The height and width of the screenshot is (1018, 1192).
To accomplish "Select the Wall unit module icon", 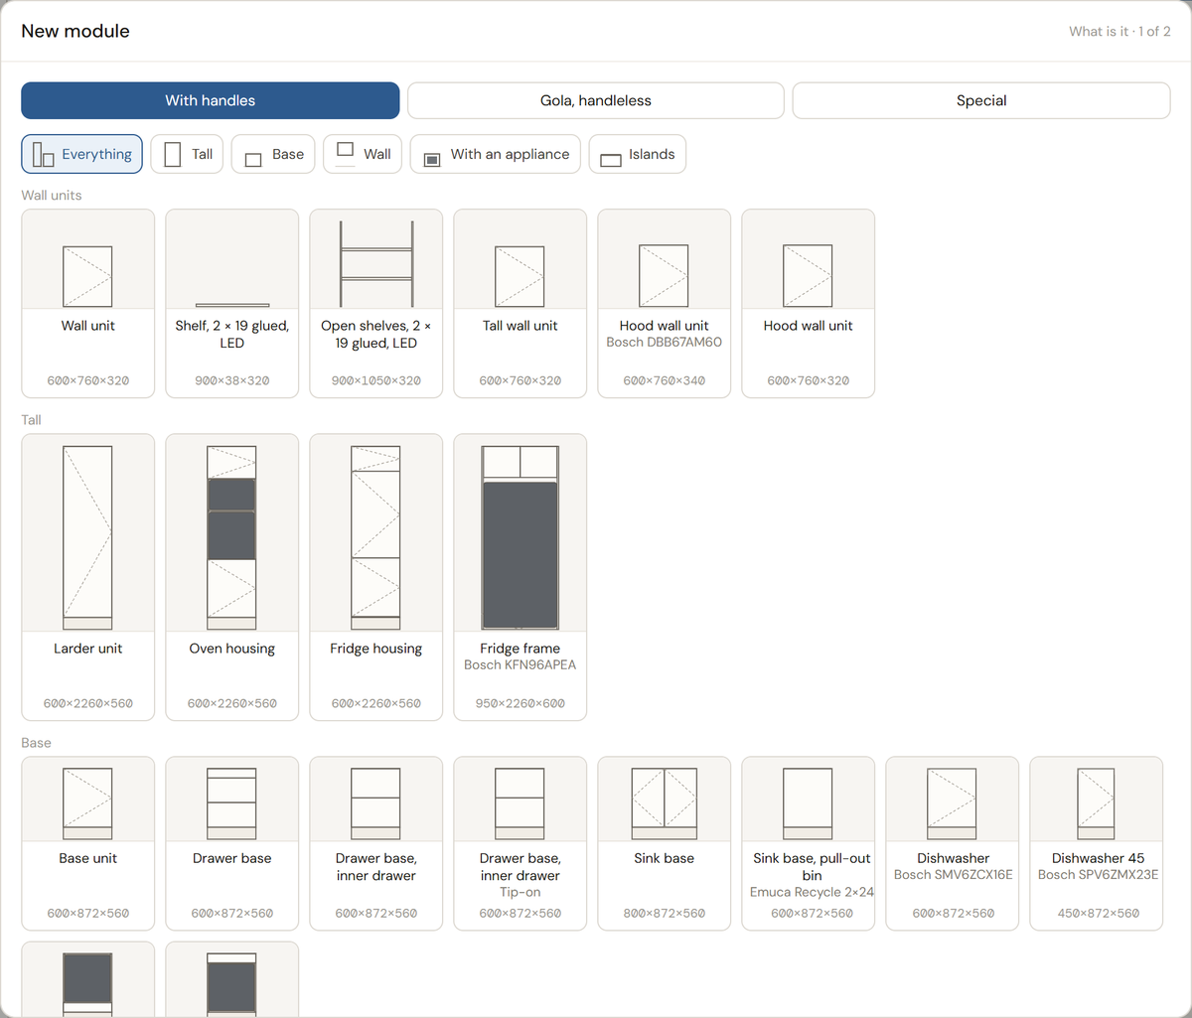I will (x=87, y=276).
